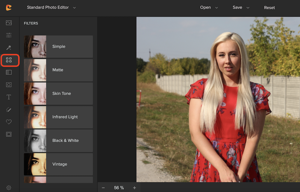The image size is (300, 192).
Task: Click the photo of the woman on canvas
Action: coord(218,99)
